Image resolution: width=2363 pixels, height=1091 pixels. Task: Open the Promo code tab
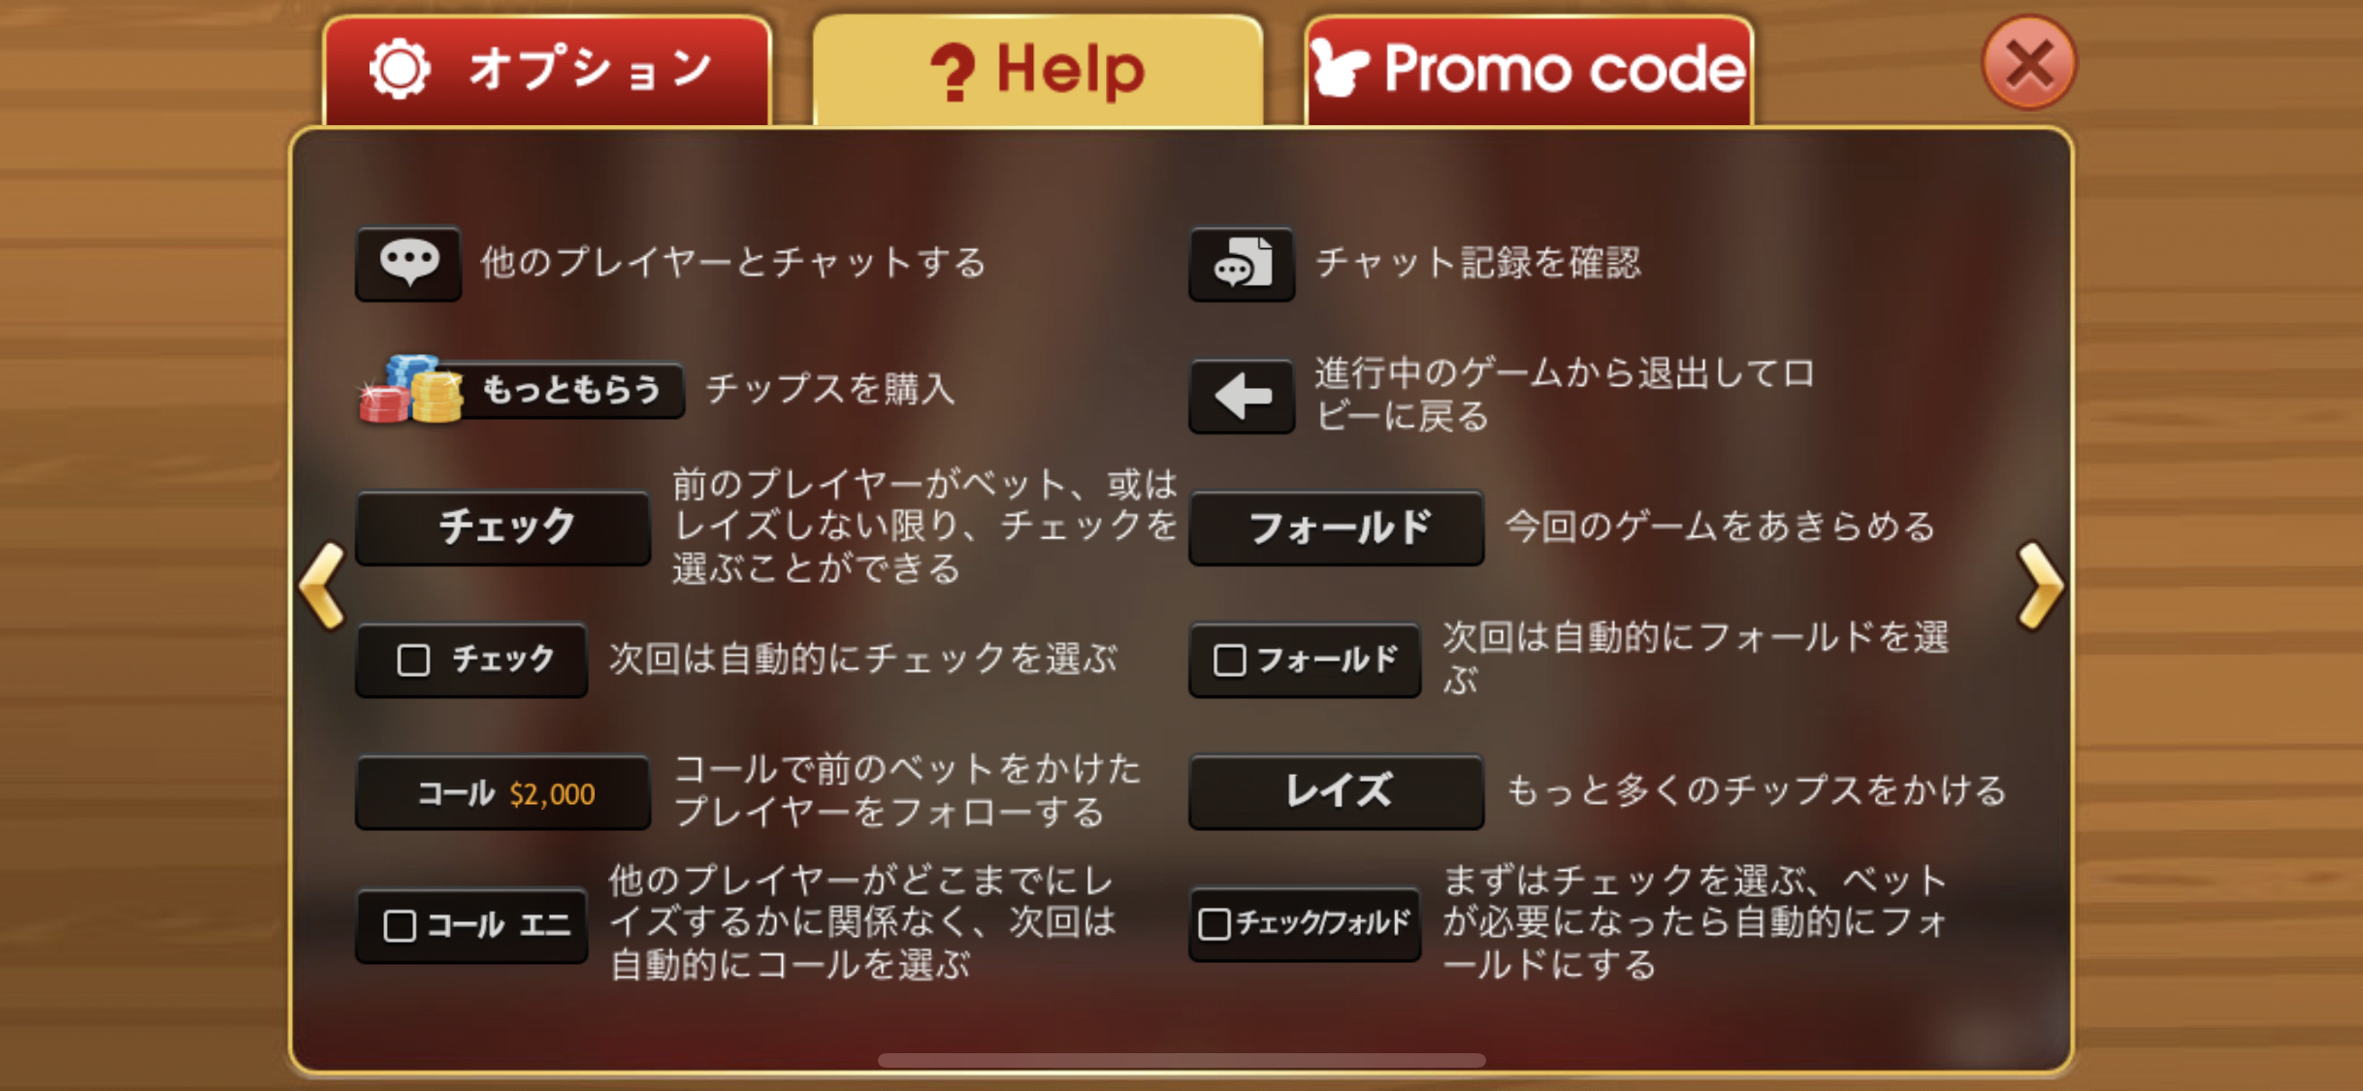[1529, 70]
